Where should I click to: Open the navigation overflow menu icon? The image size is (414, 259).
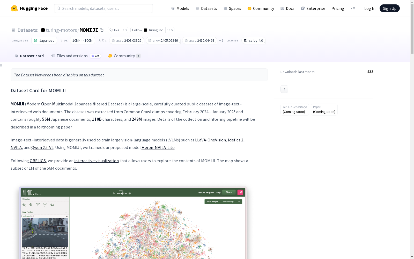click(x=353, y=8)
